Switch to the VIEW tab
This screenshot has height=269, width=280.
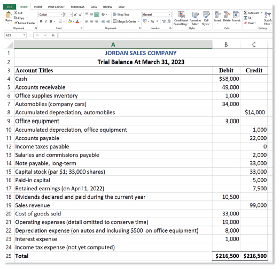click(121, 7)
